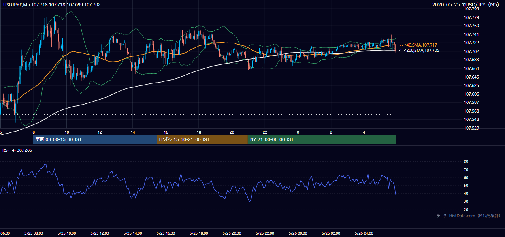Click the 5/25 18:00 date axis label
Viewport: 505px width, 237px height.
[x=199, y=233]
